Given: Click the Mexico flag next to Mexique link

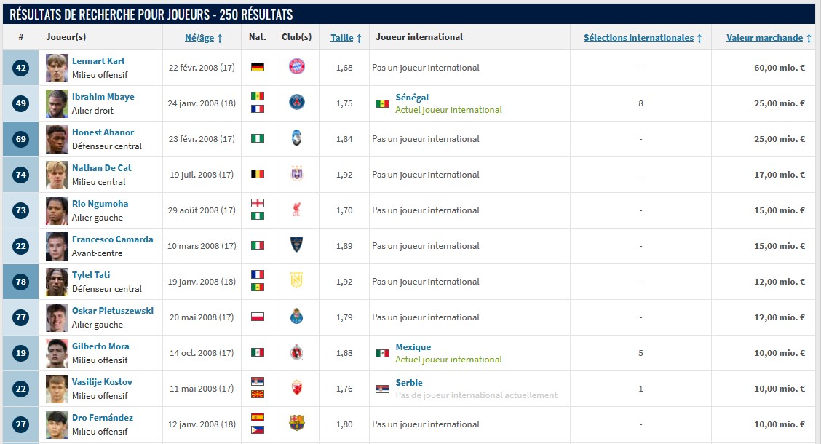Looking at the screenshot, I should point(382,353).
